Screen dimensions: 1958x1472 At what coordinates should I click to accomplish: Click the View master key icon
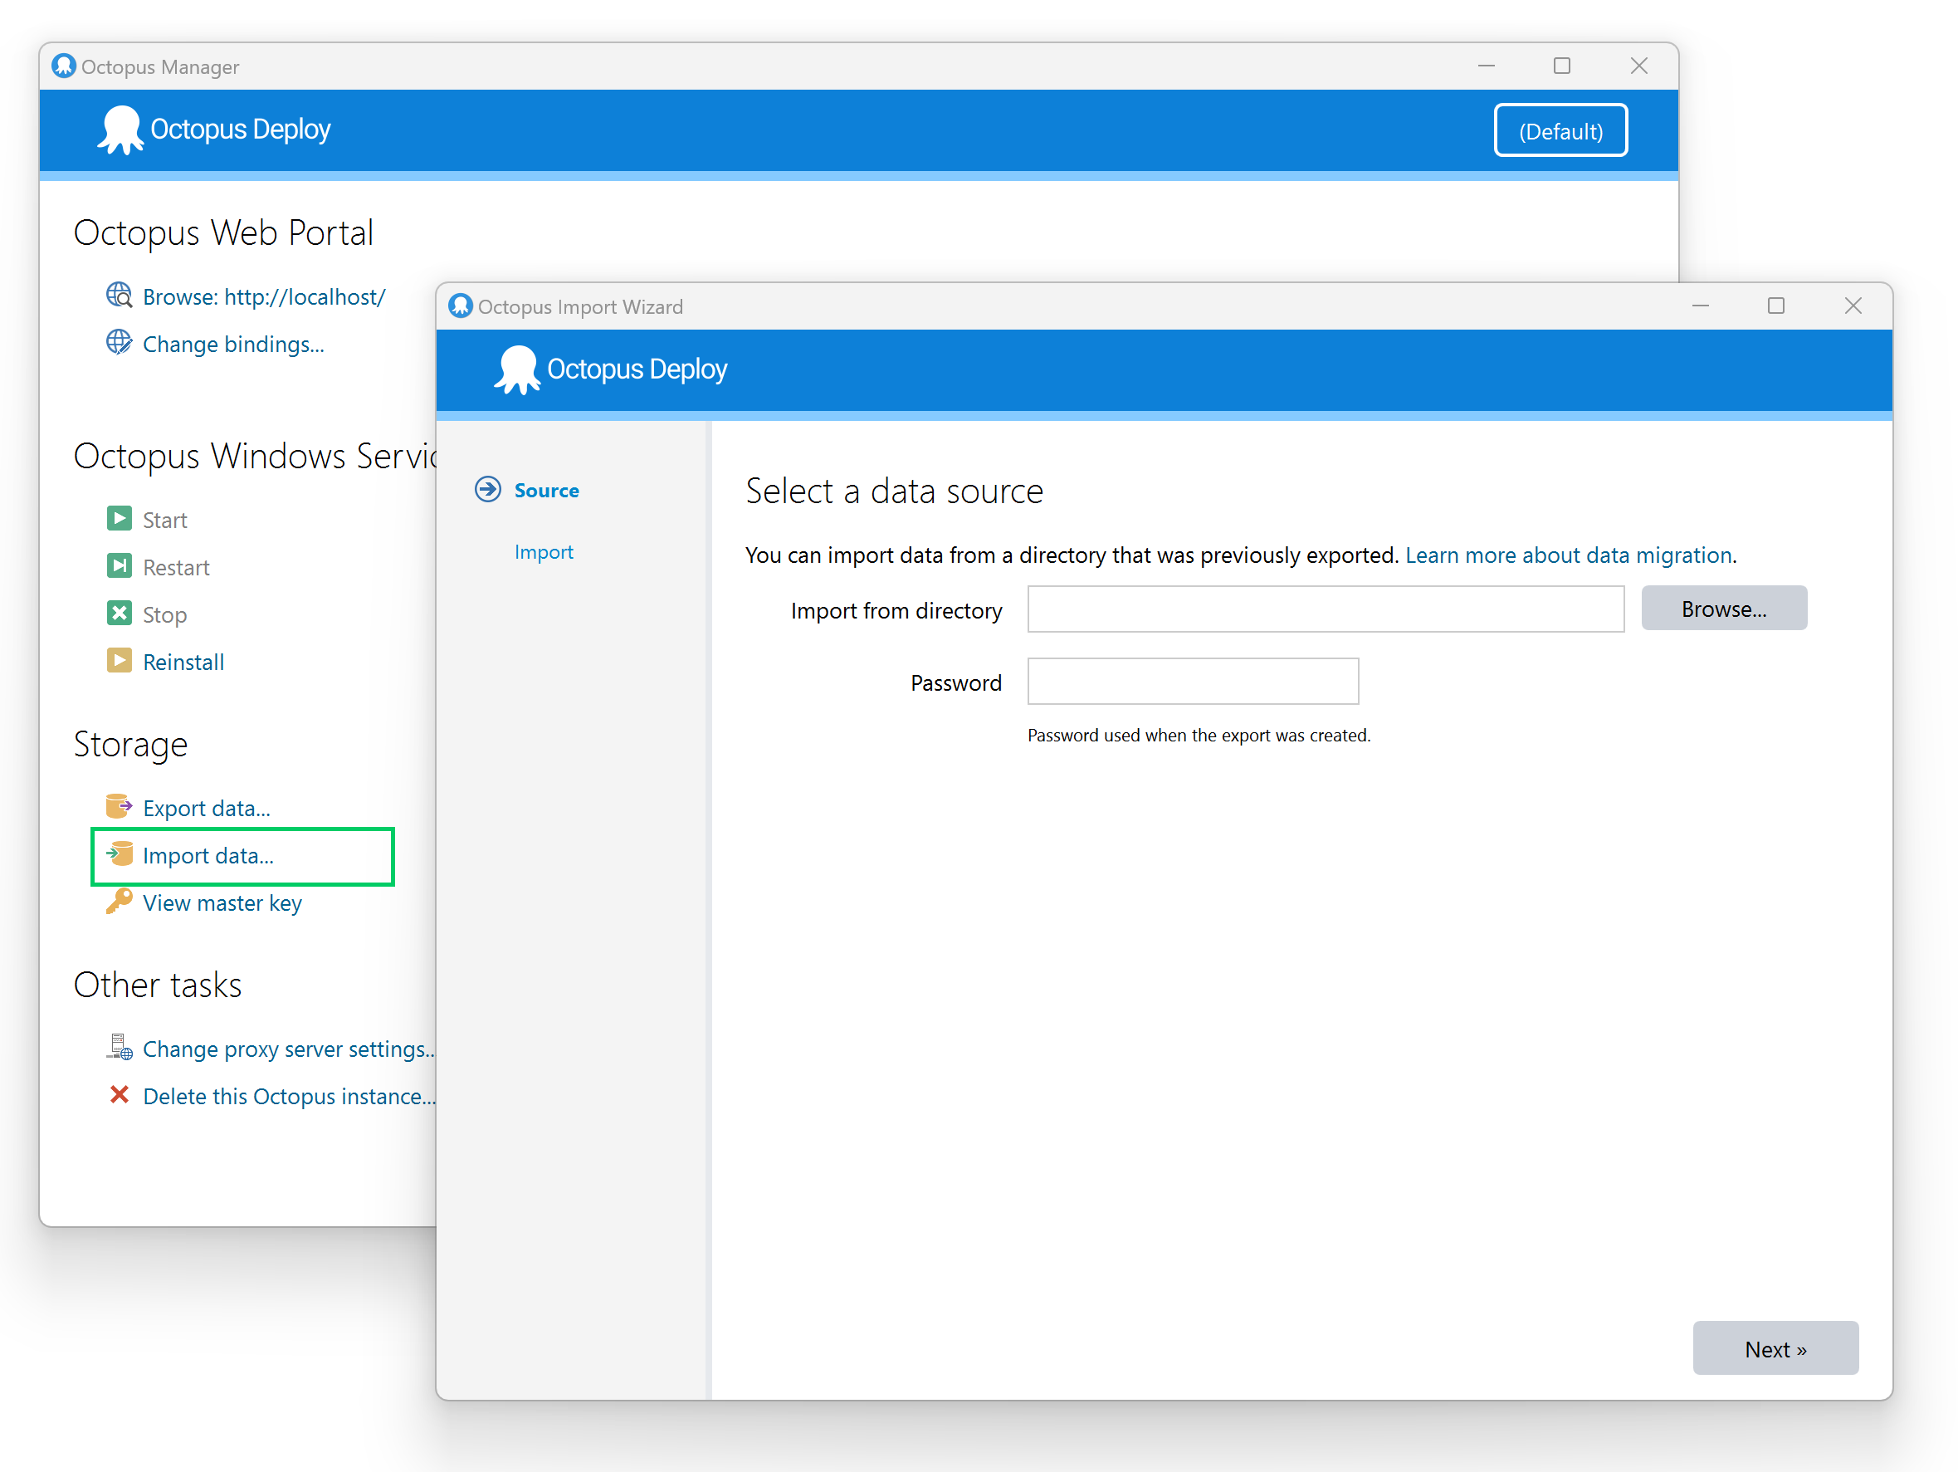point(119,902)
